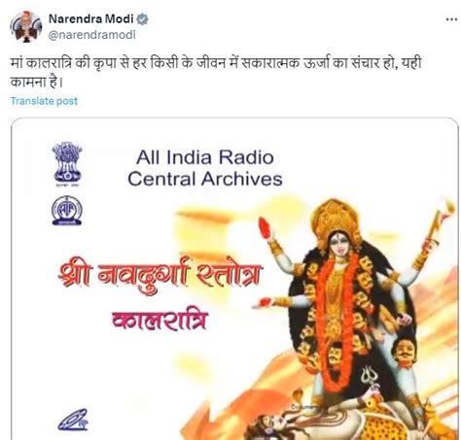Click the Government of India emblem
Viewport: 461px width, 440px height.
point(67,163)
